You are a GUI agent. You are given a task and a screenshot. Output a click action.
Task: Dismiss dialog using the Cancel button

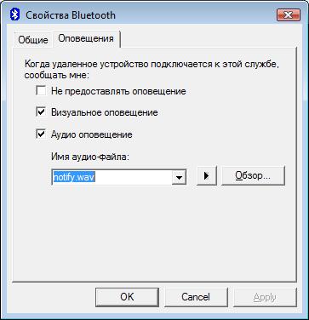click(196, 297)
